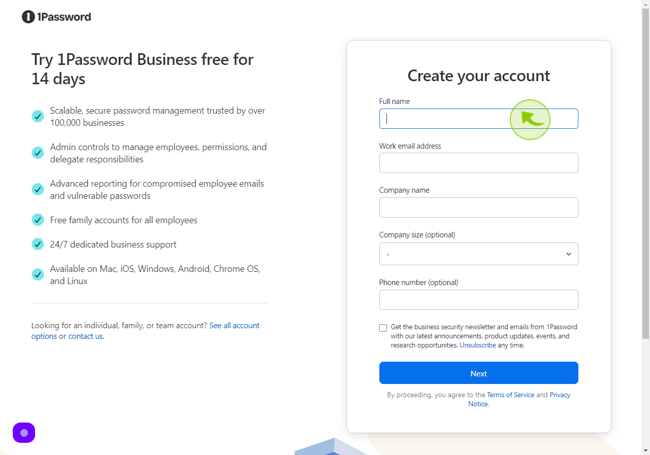
Task: Click the 'Phone number (optional)' label text
Action: click(x=418, y=283)
